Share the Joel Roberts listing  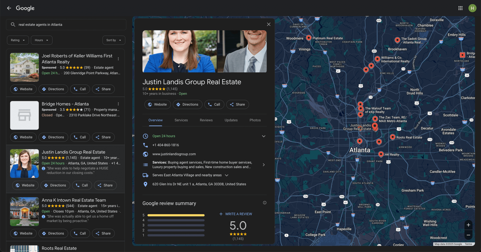[x=103, y=89]
